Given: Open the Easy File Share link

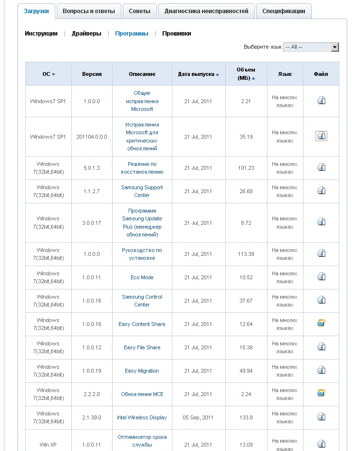Looking at the screenshot, I should click(142, 347).
